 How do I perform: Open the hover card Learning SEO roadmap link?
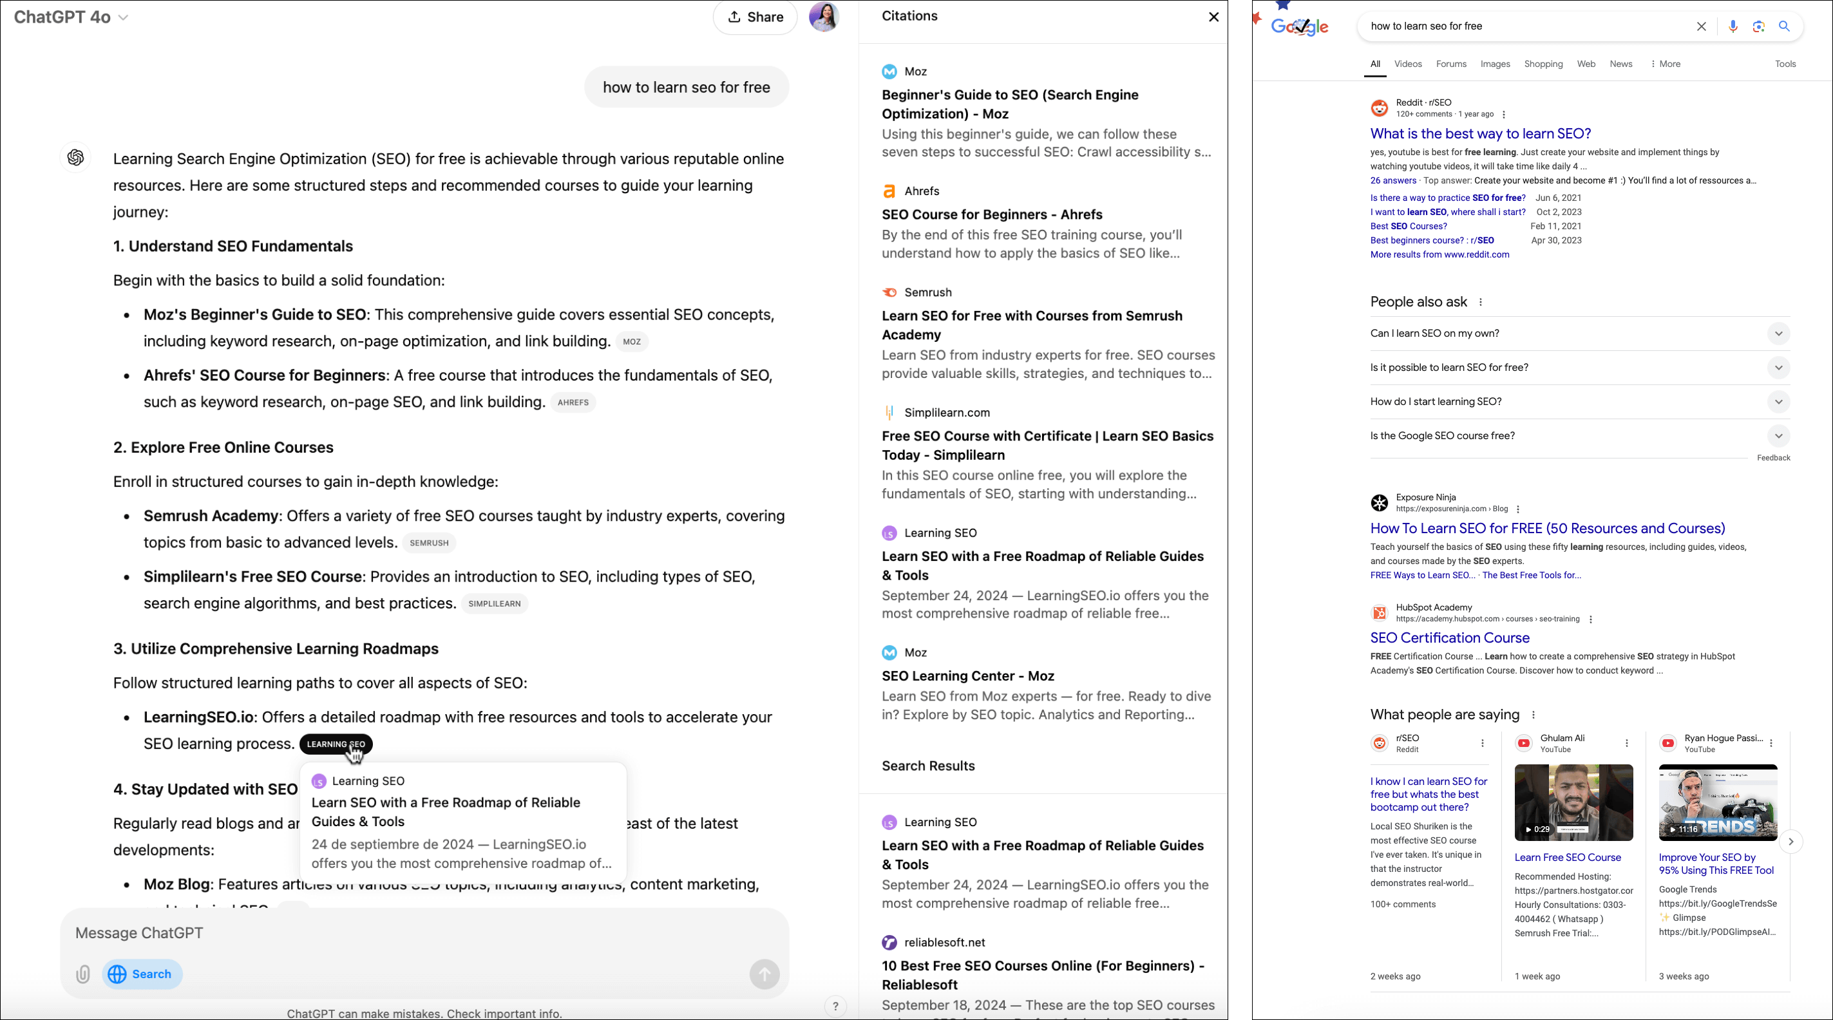pos(446,811)
